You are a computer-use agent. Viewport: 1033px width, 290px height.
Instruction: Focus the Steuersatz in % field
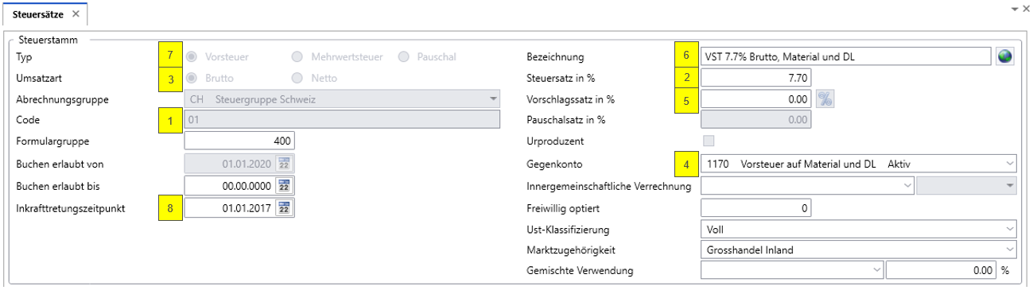point(756,77)
